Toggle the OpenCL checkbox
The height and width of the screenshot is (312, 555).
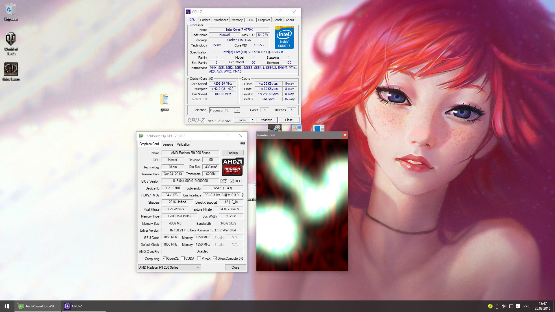(164, 259)
